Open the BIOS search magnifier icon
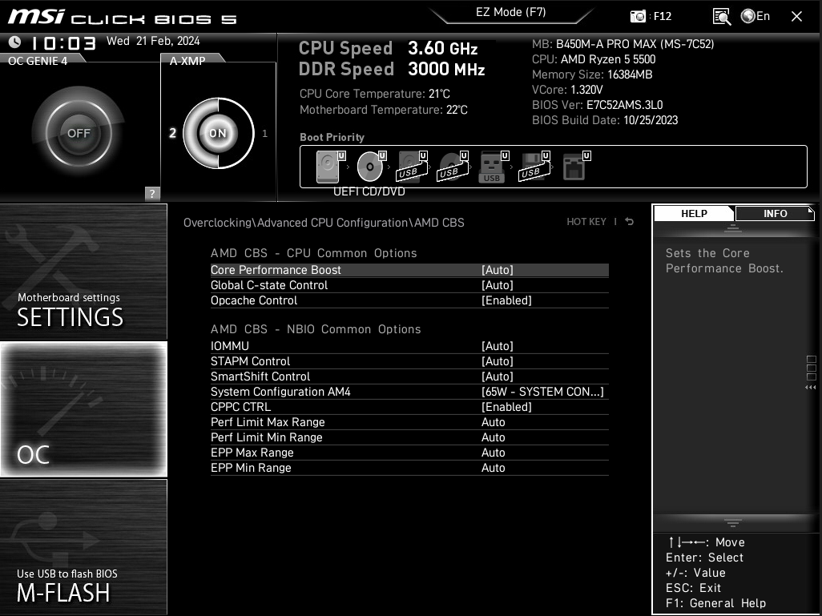The width and height of the screenshot is (822, 616). click(722, 16)
